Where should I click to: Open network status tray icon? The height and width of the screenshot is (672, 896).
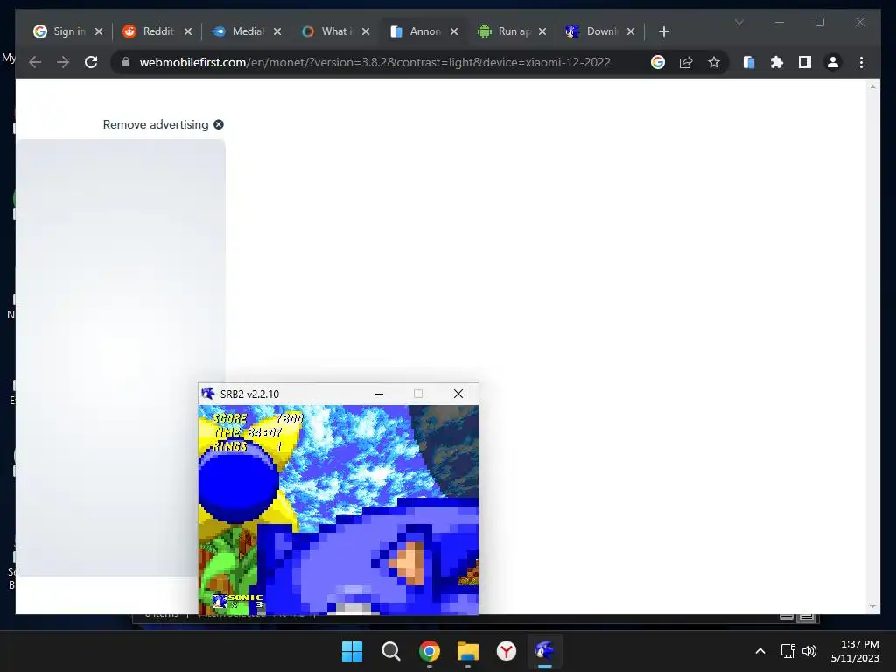click(x=788, y=651)
